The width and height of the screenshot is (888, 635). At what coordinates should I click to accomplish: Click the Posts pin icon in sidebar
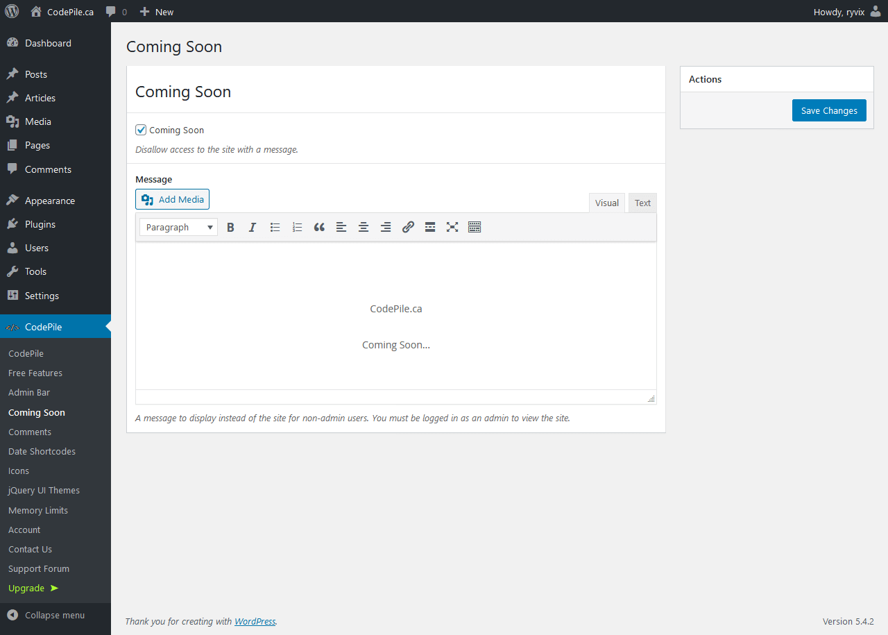pos(12,74)
